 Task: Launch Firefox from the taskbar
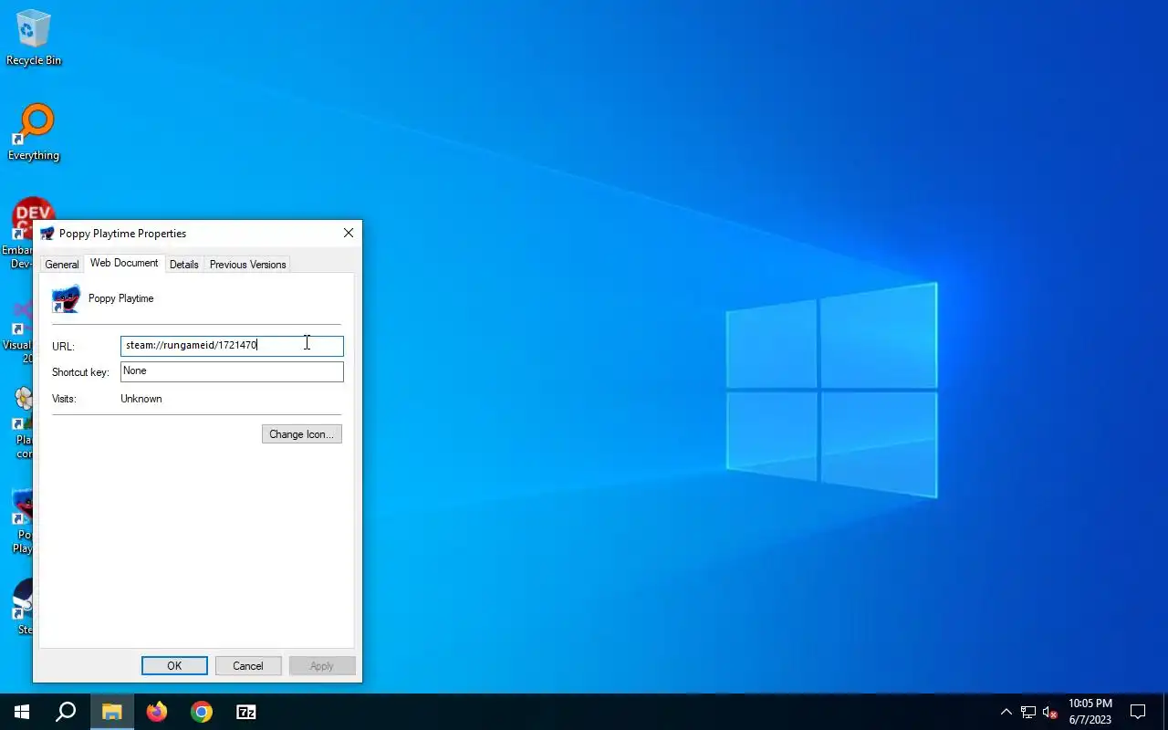[157, 712]
